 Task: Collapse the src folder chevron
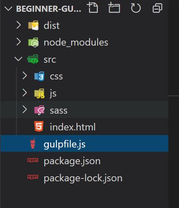click(x=18, y=59)
